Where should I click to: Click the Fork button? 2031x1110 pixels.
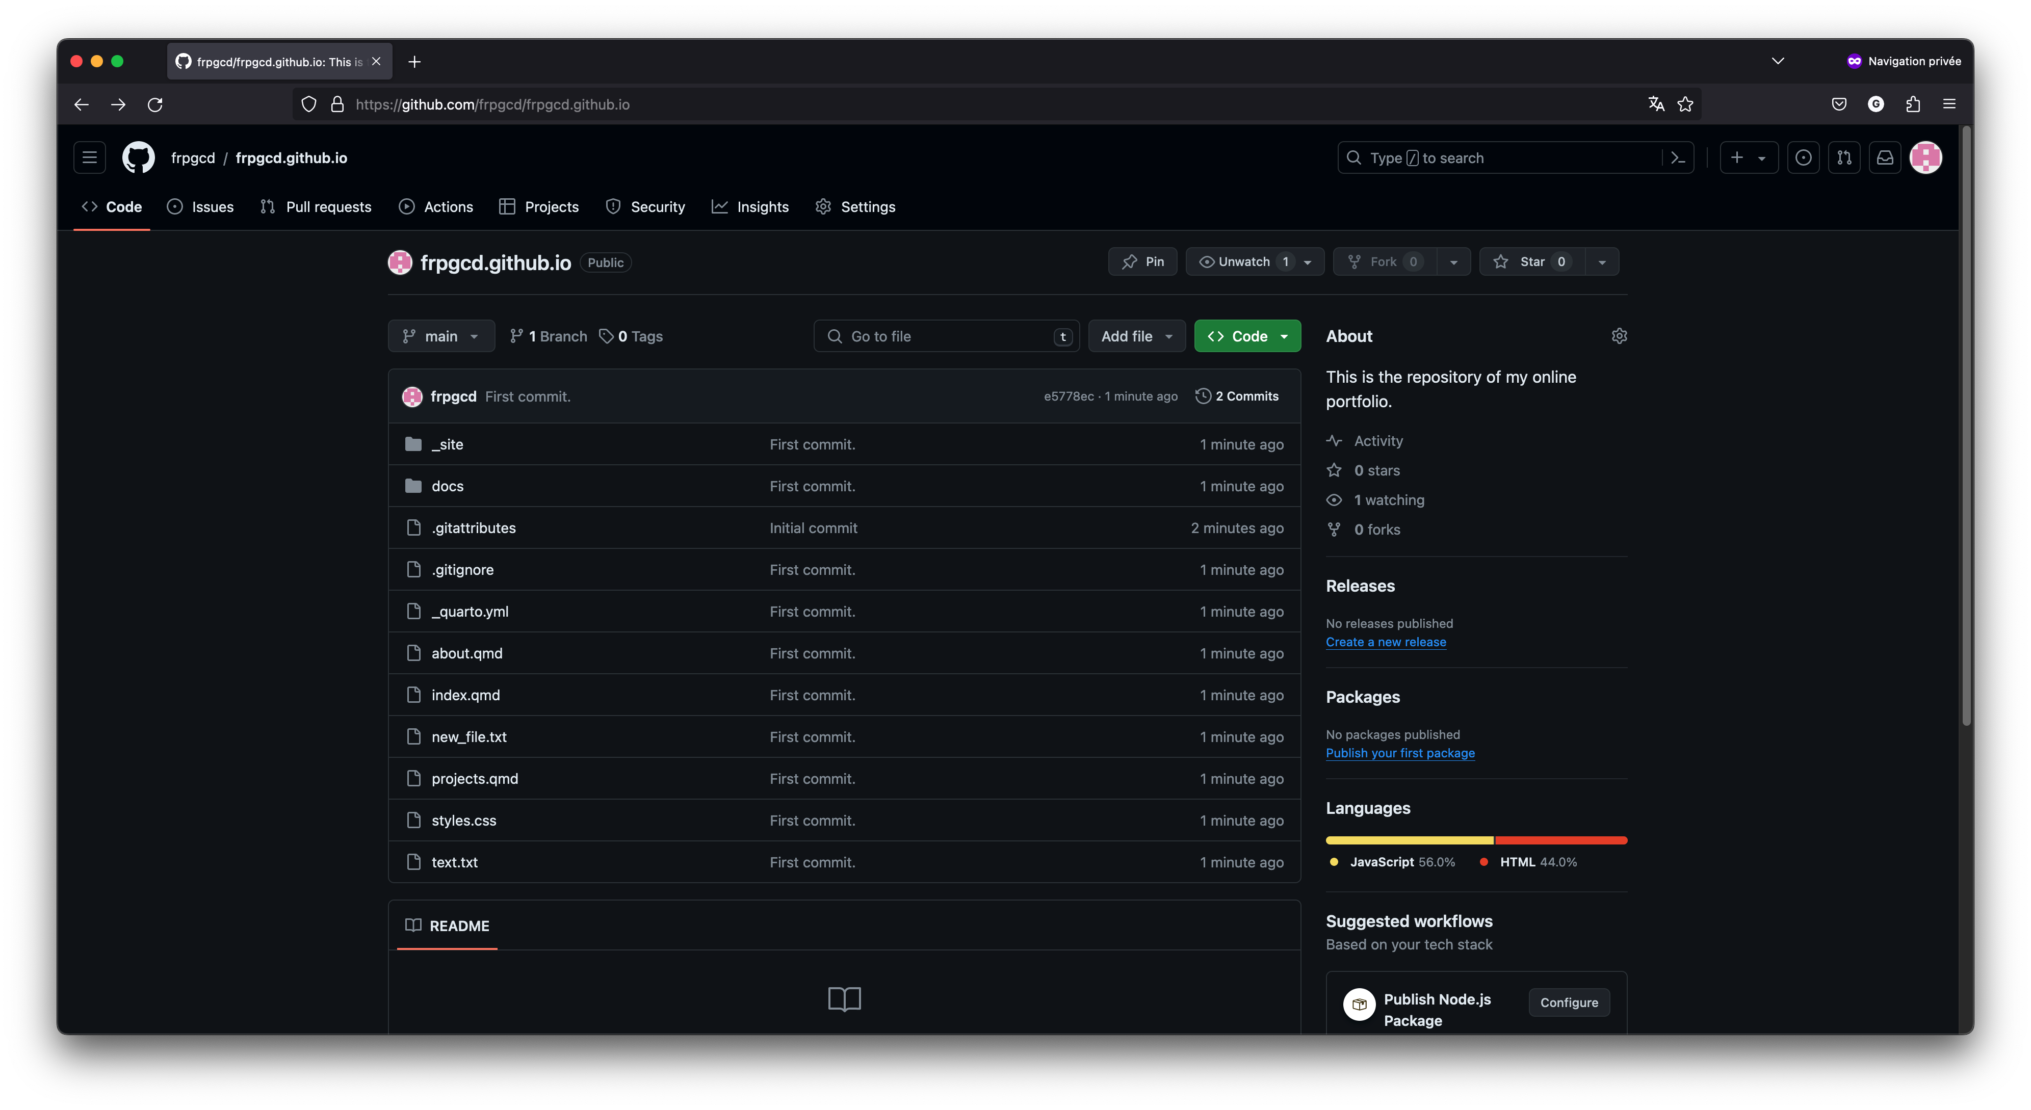click(x=1385, y=262)
